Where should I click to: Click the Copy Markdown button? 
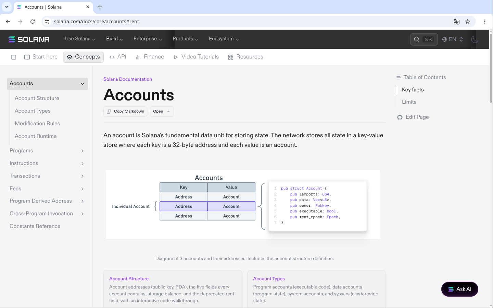click(125, 112)
